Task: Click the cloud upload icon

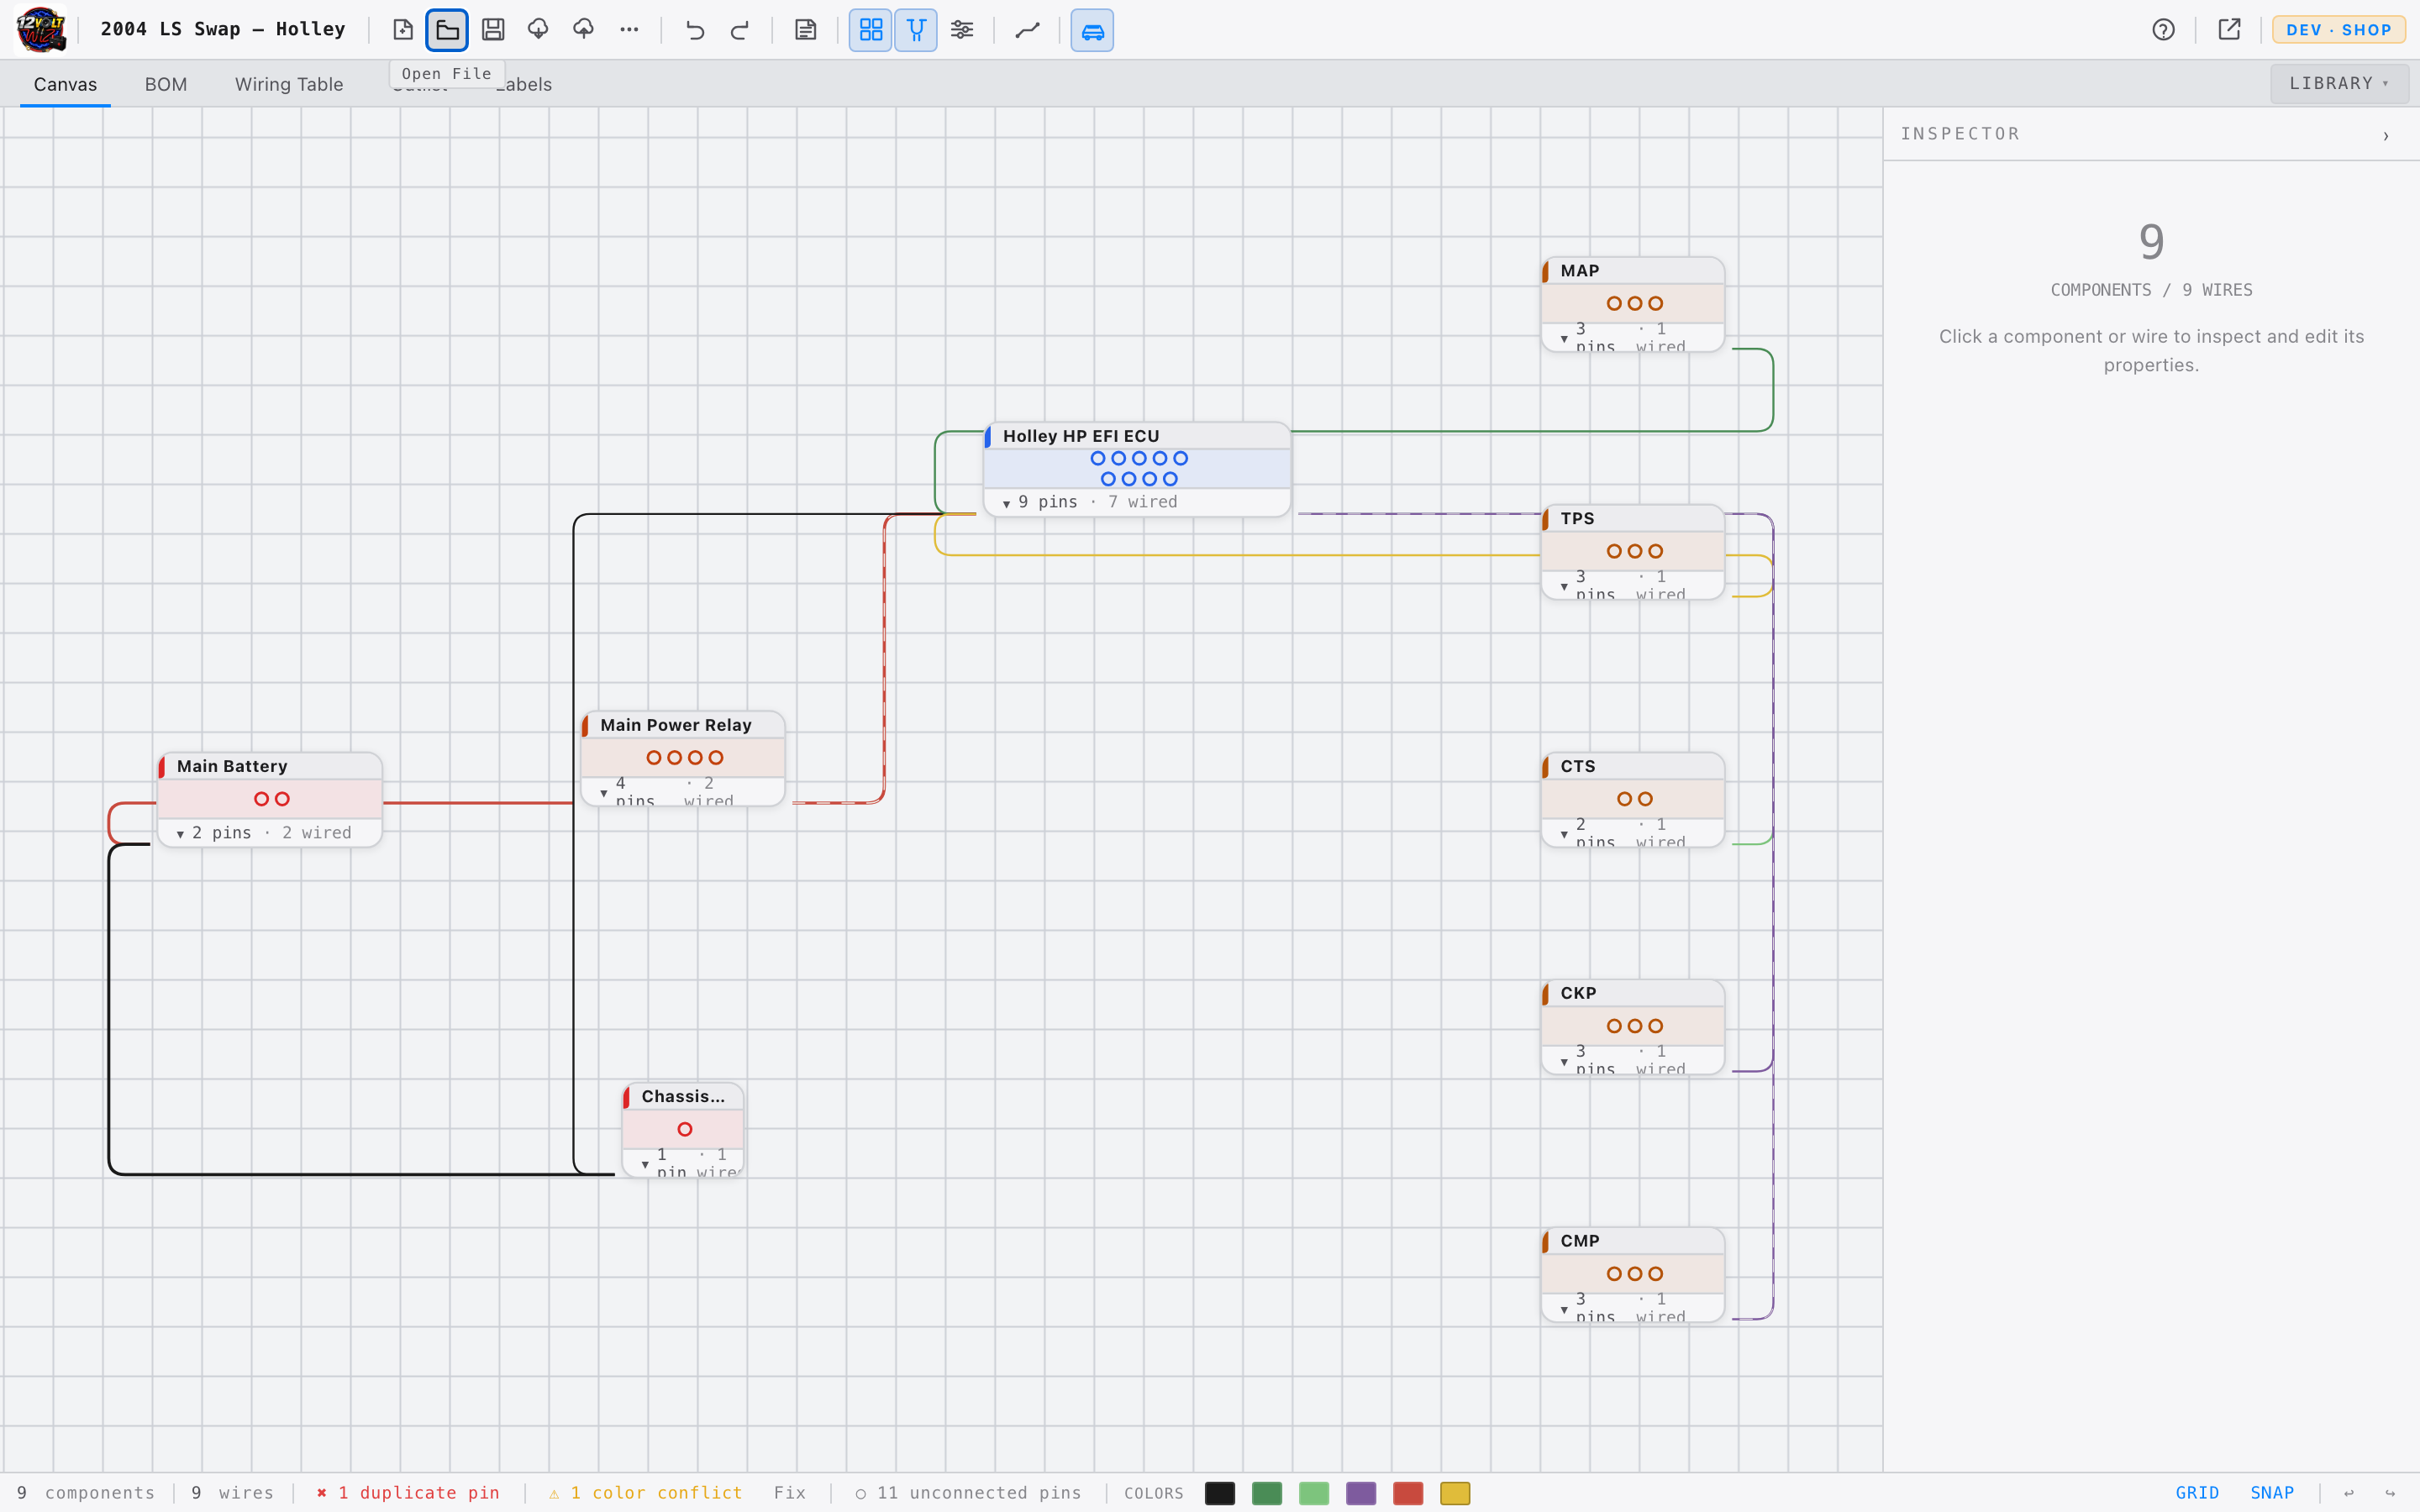Action: tap(583, 30)
